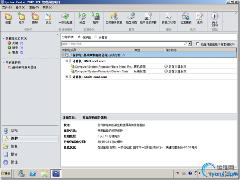Open the 查看(V) menu
Image resolution: width=240 pixels, height=180 pixels.
point(34,7)
